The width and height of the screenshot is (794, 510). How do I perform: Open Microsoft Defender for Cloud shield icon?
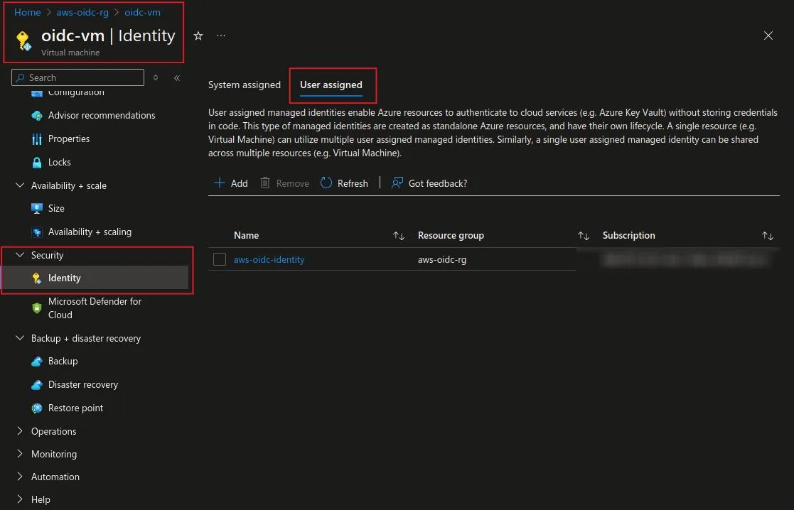point(37,308)
